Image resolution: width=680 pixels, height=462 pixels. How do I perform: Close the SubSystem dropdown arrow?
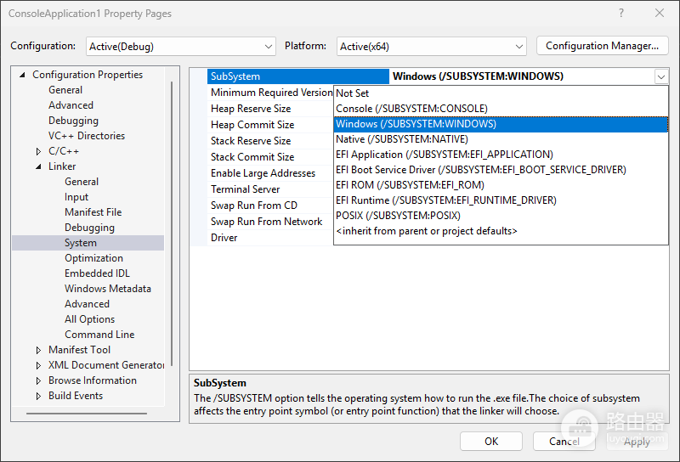coord(661,77)
